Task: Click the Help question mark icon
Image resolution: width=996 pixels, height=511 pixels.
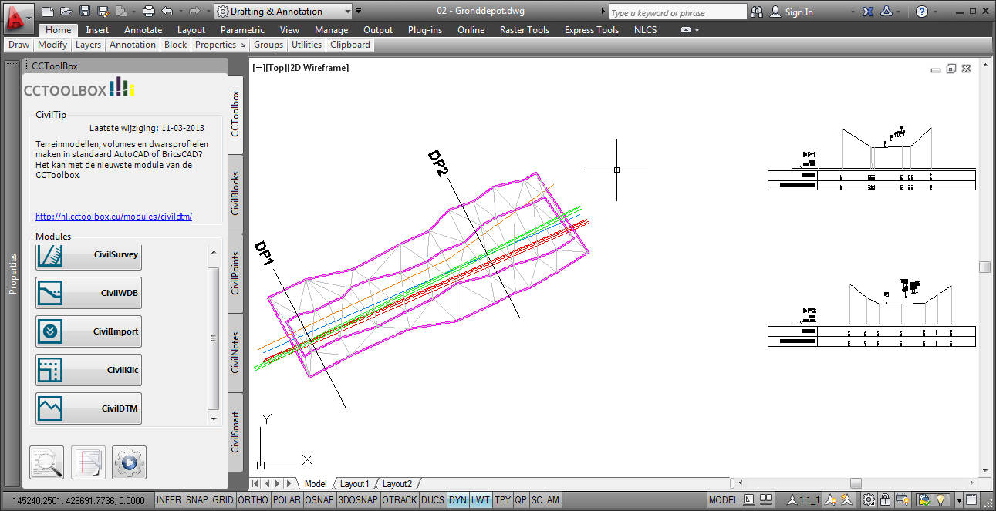Action: coord(922,12)
